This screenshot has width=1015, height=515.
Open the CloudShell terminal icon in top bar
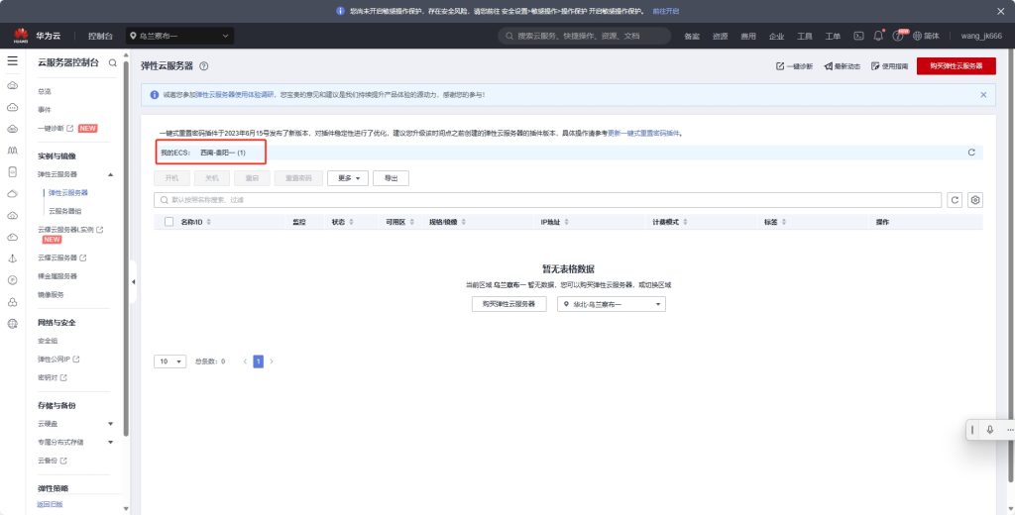coord(858,37)
